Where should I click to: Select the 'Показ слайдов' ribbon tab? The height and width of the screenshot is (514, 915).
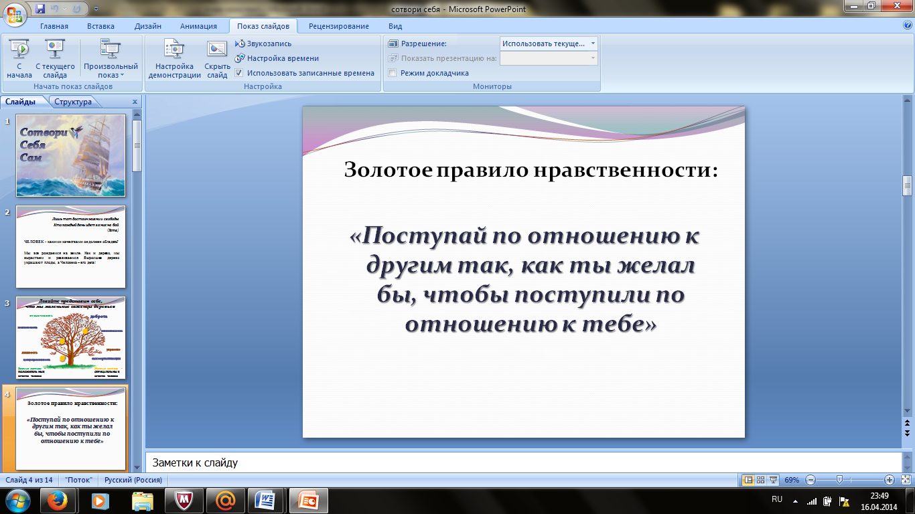pos(263,26)
